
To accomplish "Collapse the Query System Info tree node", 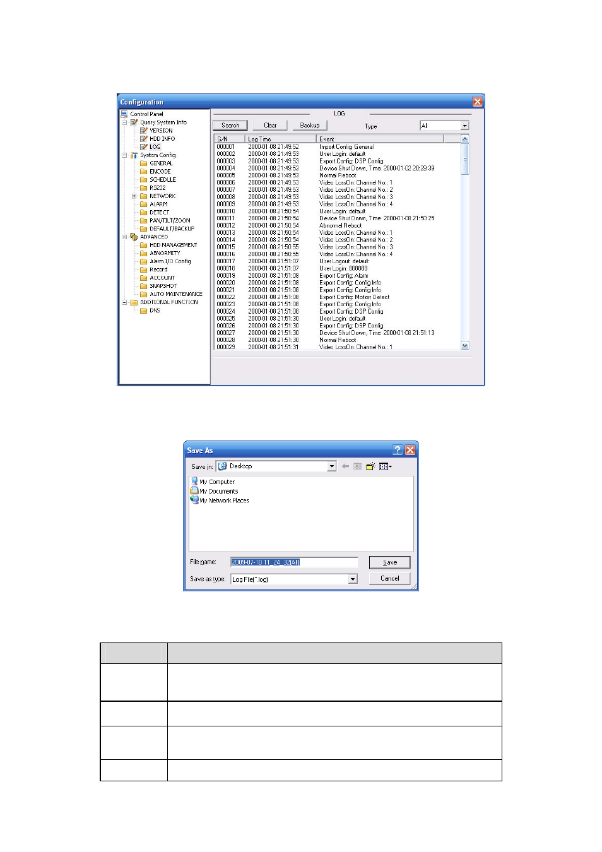I will [x=124, y=122].
